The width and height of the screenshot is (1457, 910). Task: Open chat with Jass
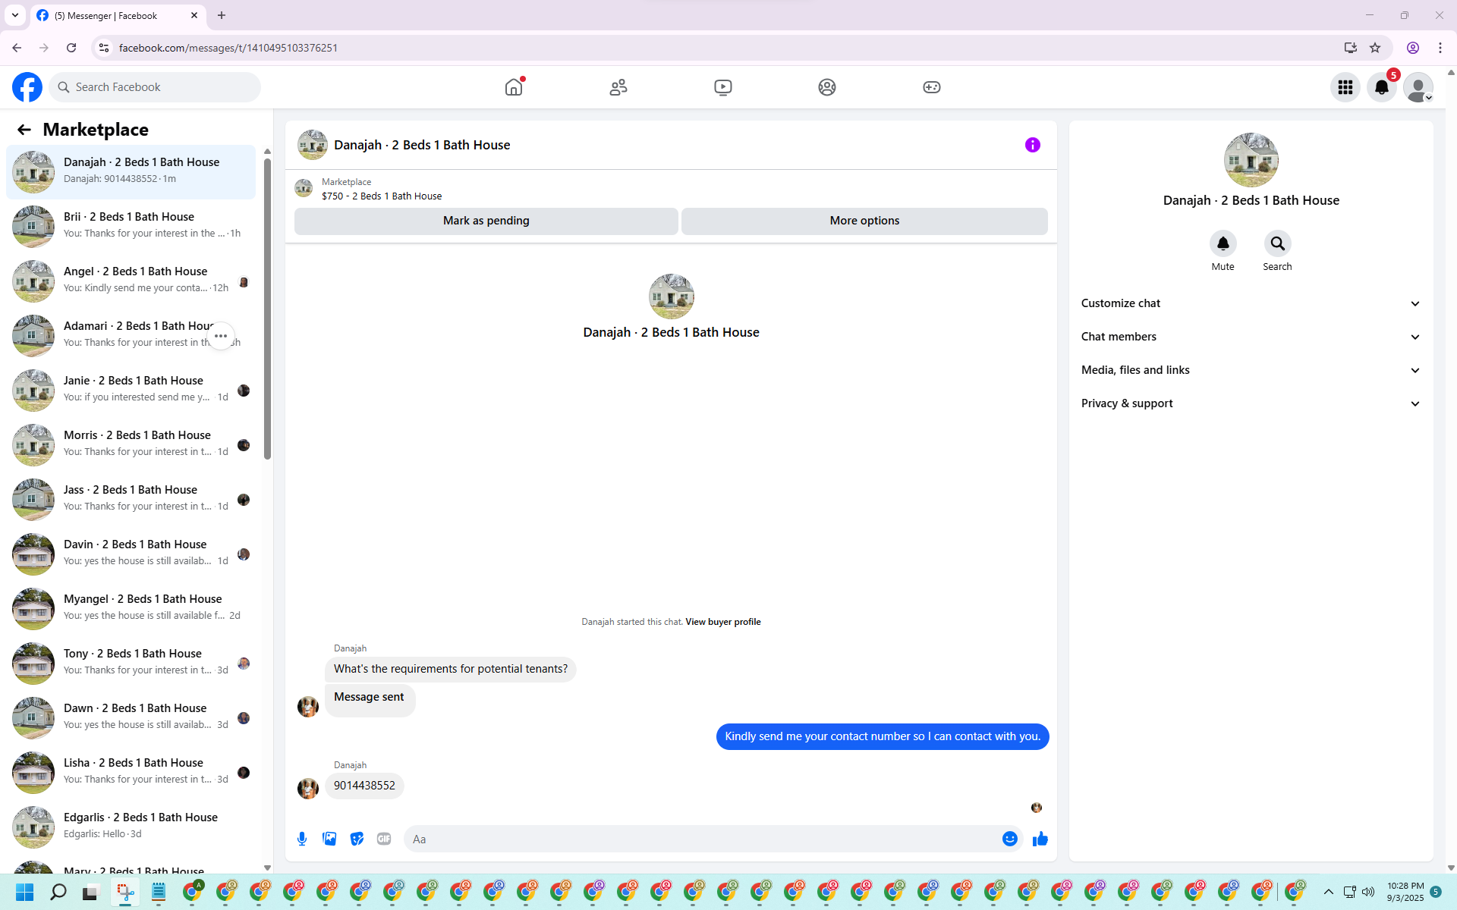pyautogui.click(x=131, y=500)
